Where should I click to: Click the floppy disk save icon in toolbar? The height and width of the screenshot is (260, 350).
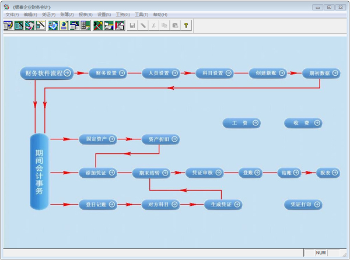132,26
